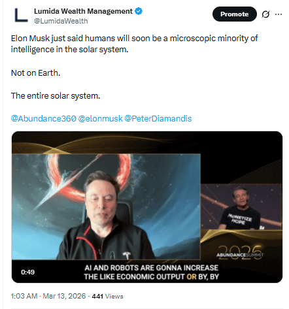Open Lumida Wealth Management display name
The height and width of the screenshot is (309, 289).
tap(83, 11)
